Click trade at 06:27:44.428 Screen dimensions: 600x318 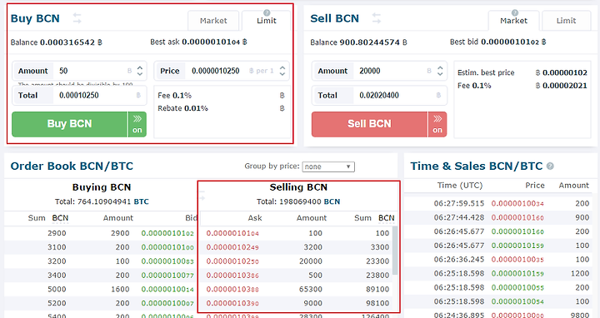click(497, 217)
